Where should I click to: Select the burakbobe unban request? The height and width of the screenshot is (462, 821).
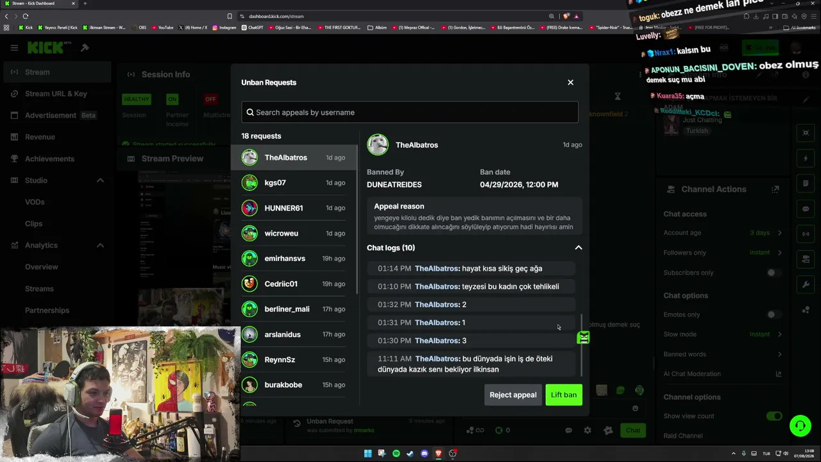pos(294,385)
